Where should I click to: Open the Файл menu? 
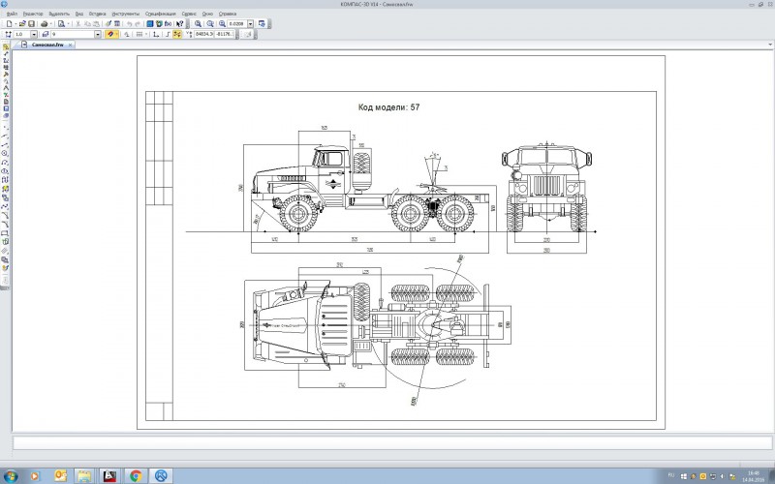coord(11,14)
